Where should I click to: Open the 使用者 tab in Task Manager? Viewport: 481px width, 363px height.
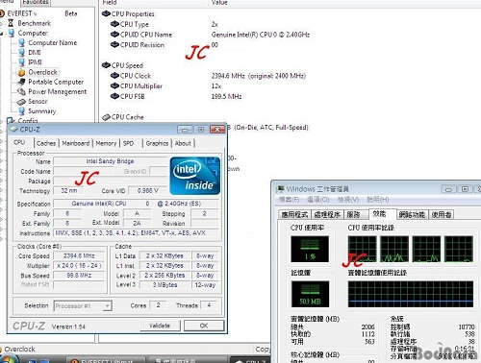[x=442, y=214]
